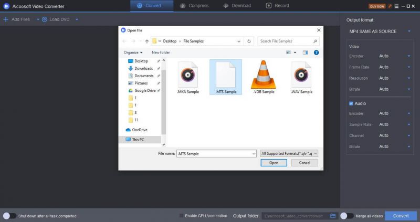Uncheck the Audio checkbox
This screenshot has height=222, width=420.
point(351,103)
